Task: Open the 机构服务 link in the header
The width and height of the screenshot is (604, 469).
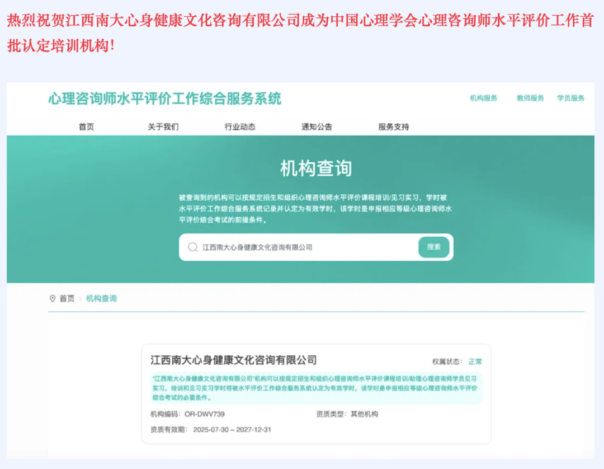Action: 483,99
